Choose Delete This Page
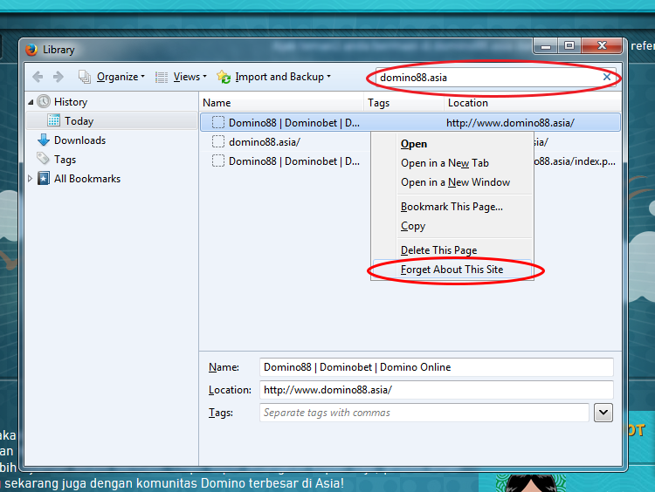Viewport: 655px width, 492px height. pos(438,250)
